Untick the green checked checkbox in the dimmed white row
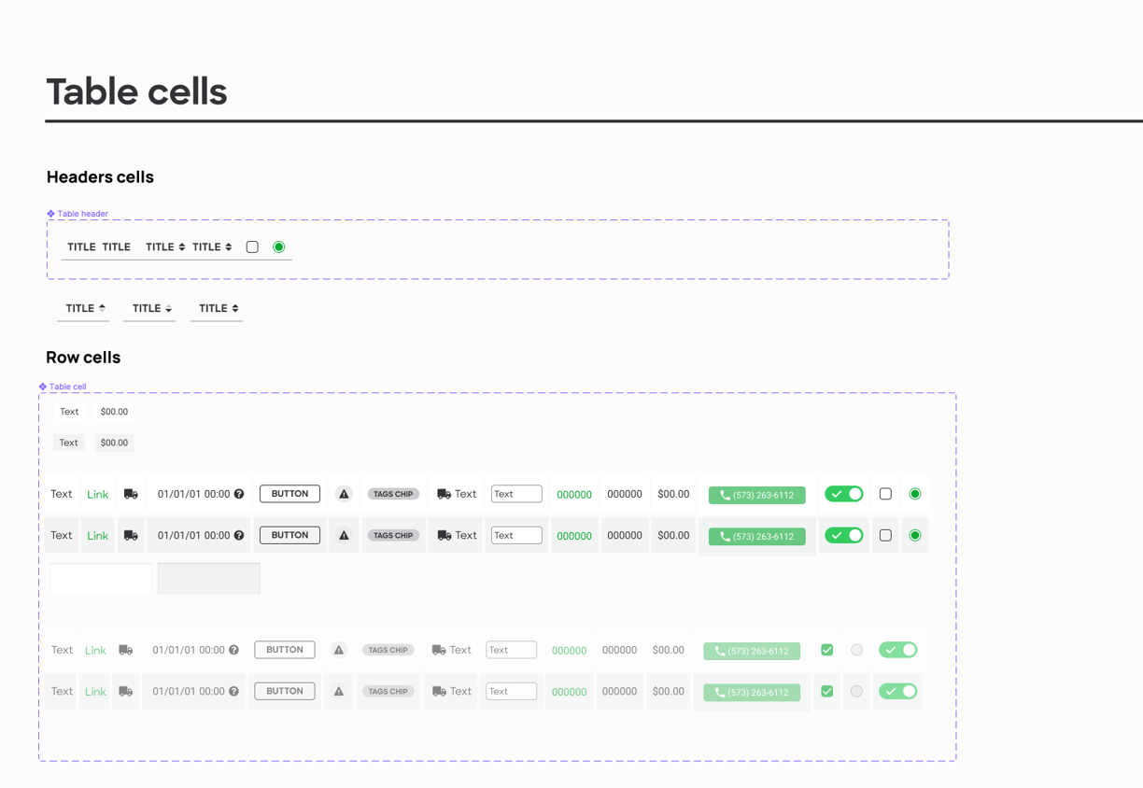Viewport: 1143px width, 788px height. coord(827,650)
